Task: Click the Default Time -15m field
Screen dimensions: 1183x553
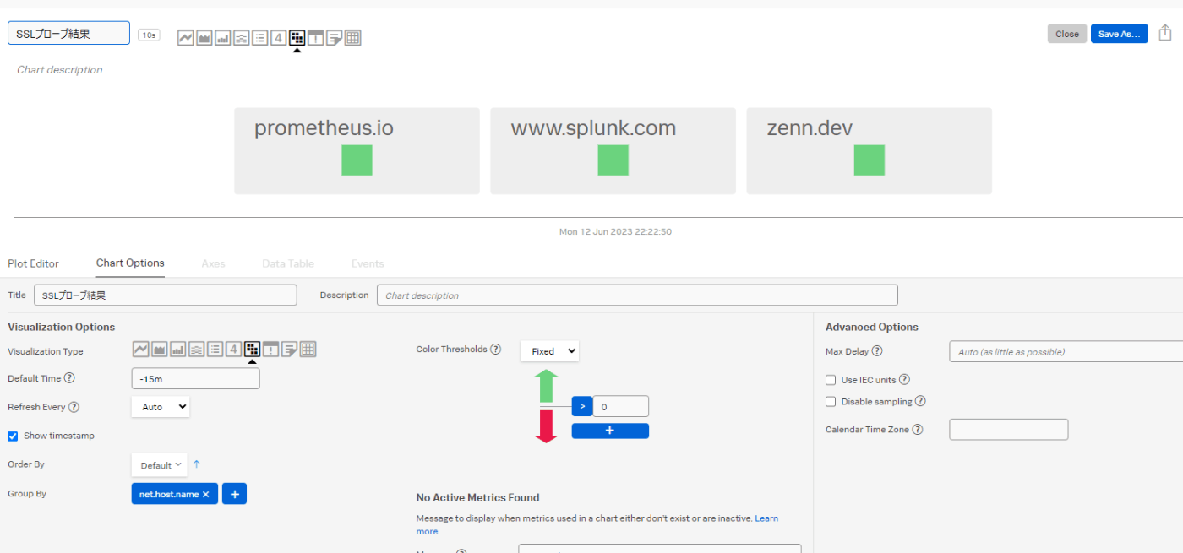Action: coord(196,379)
